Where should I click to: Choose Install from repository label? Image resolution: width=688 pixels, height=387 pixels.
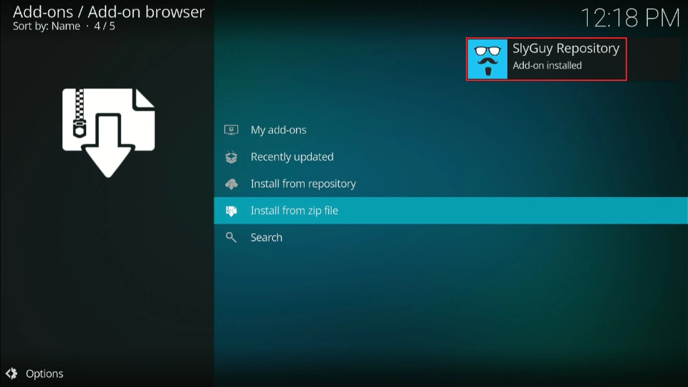pyautogui.click(x=302, y=184)
